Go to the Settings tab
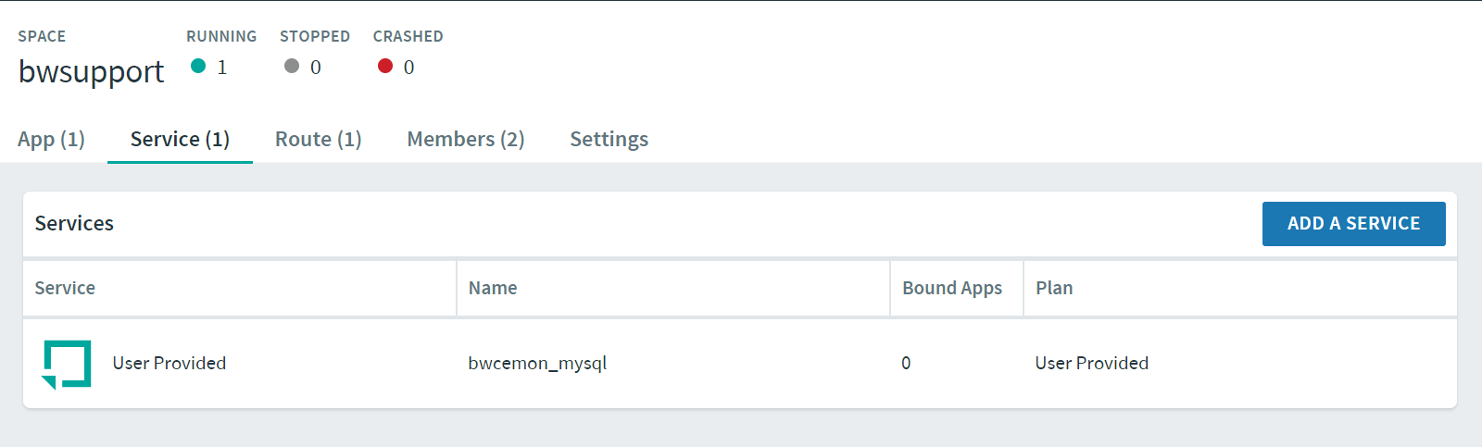This screenshot has width=1482, height=447. 609,139
